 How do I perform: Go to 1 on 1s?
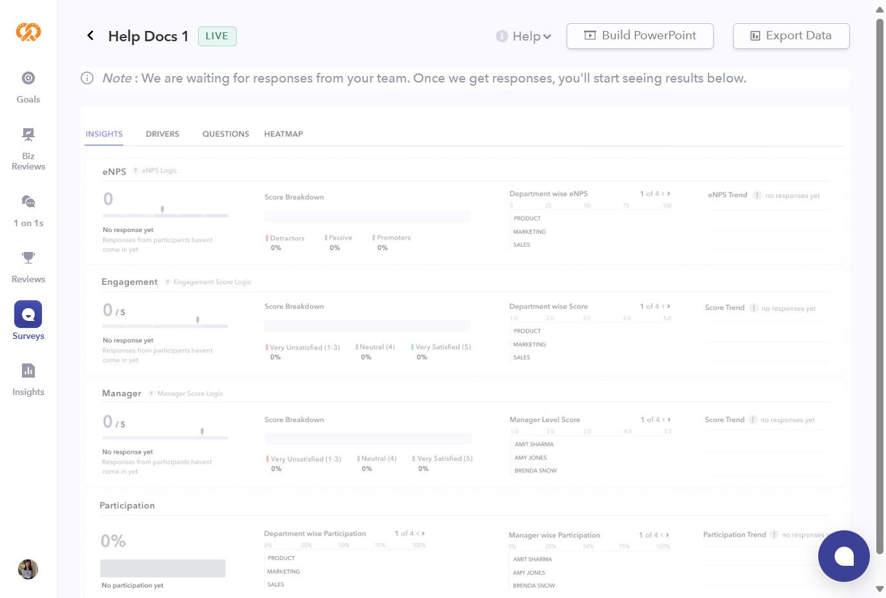[28, 202]
